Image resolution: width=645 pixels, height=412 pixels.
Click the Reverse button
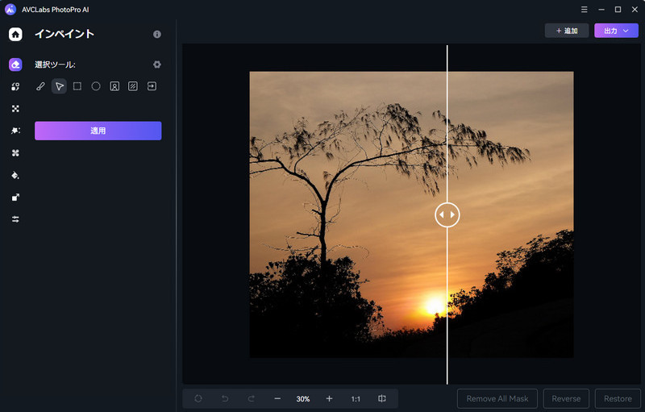[566, 398]
